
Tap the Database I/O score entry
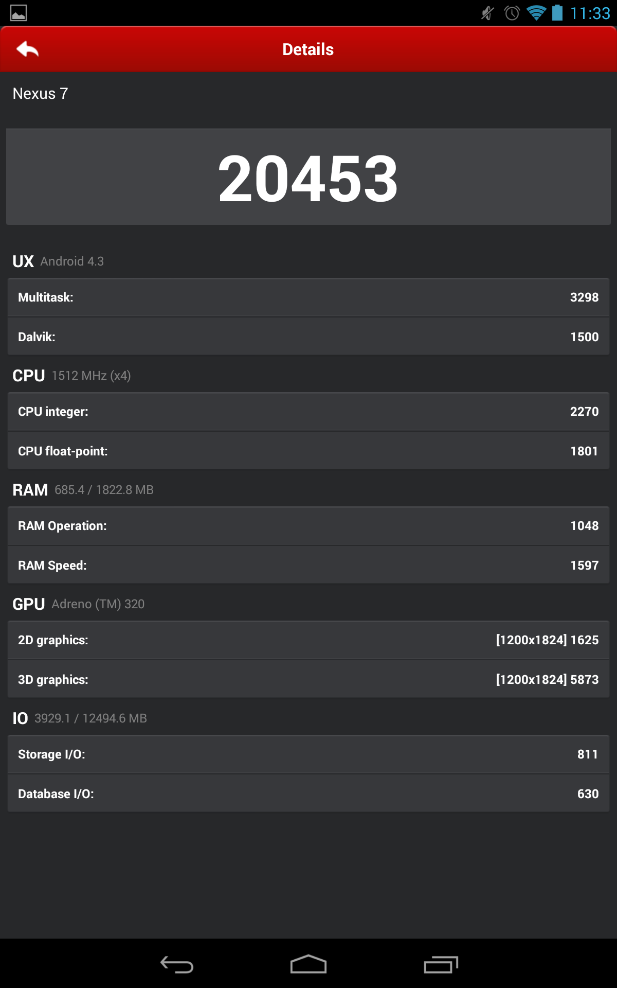tap(308, 793)
